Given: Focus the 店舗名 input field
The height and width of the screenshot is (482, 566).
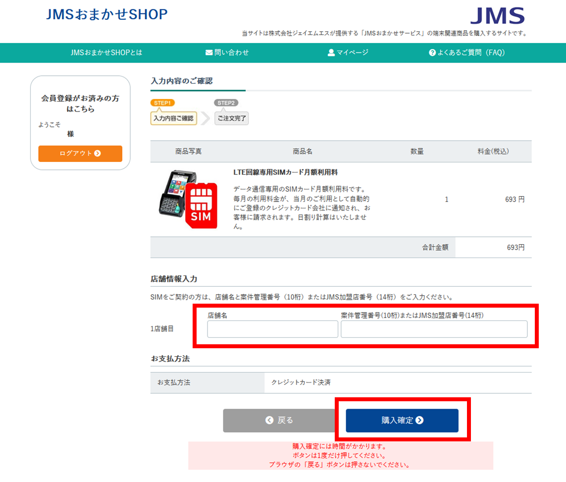Looking at the screenshot, I should (x=272, y=329).
